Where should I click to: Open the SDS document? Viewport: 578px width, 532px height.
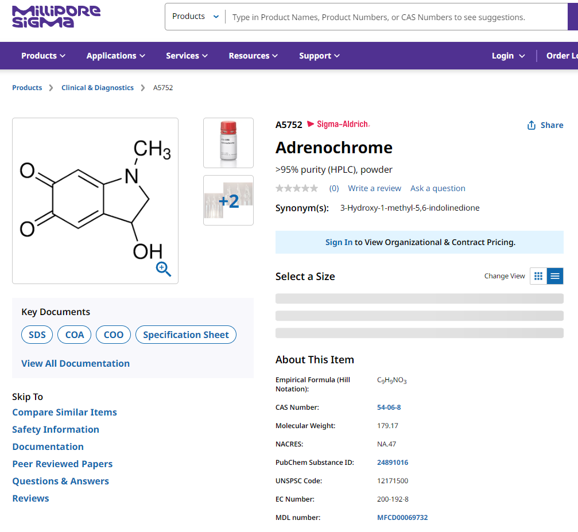point(37,335)
